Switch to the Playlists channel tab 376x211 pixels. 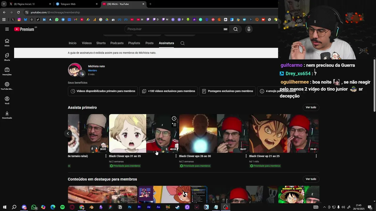tap(134, 43)
